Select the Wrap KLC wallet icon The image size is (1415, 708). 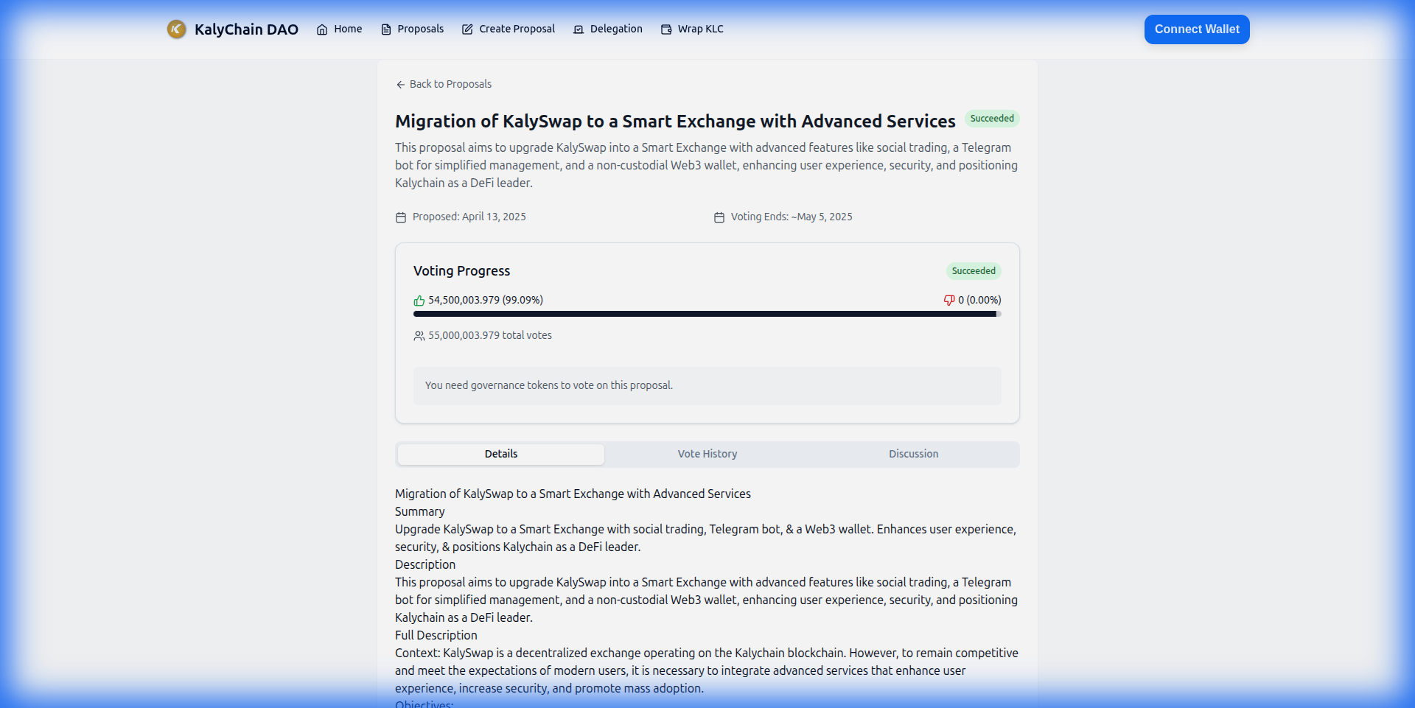(667, 29)
